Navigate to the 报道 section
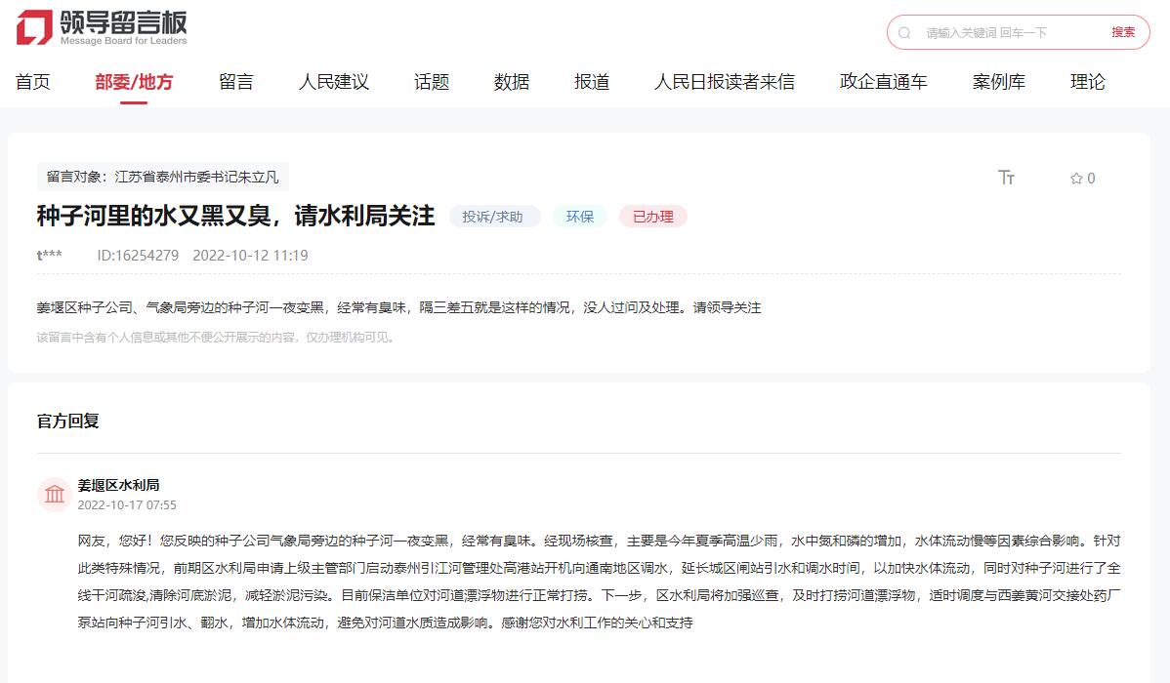The image size is (1170, 683). pos(592,82)
